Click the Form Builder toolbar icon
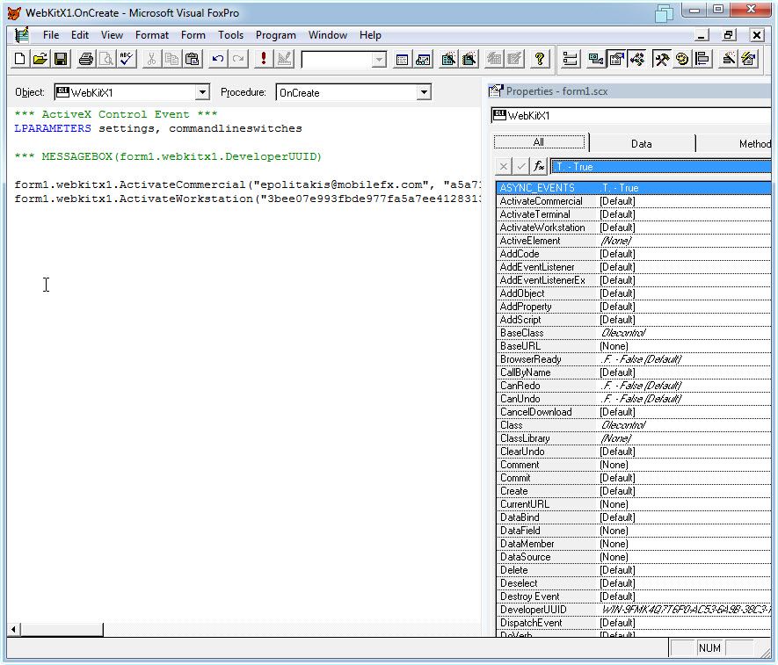 (729, 59)
